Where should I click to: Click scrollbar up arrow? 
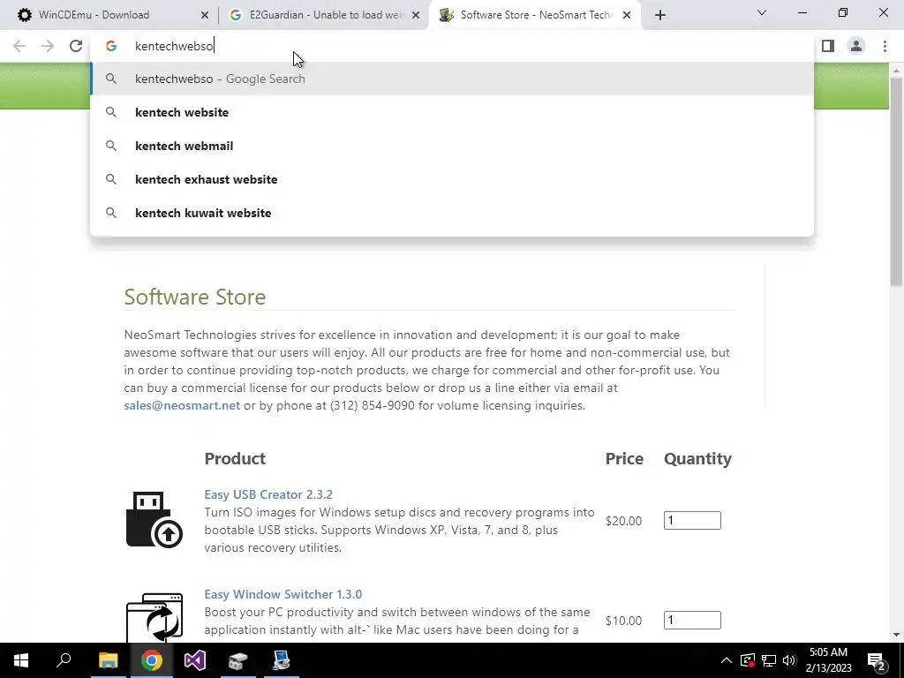pyautogui.click(x=896, y=71)
